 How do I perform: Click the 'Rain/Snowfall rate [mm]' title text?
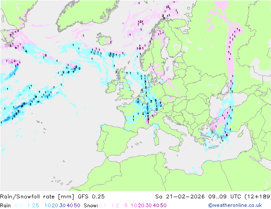37,197
